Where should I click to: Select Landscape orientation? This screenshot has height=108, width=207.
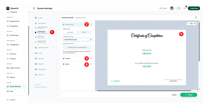click(68, 32)
